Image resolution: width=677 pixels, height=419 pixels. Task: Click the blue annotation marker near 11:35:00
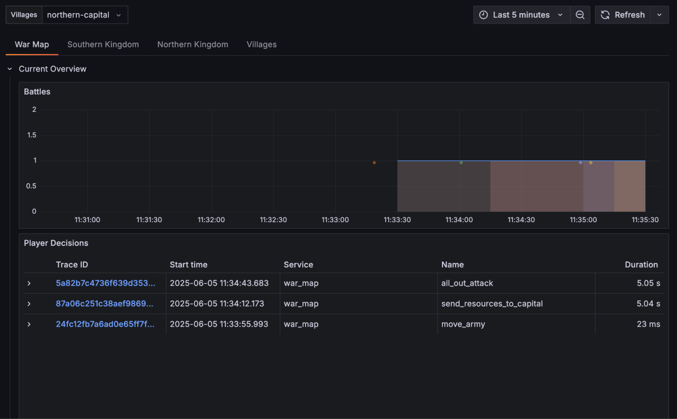[580, 163]
